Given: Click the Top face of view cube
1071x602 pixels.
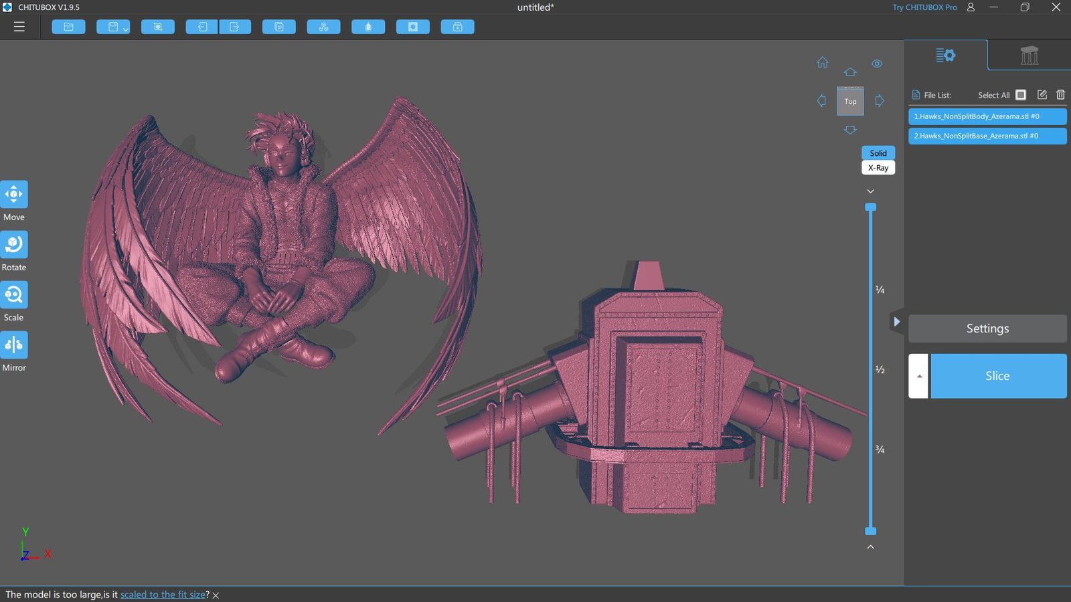Looking at the screenshot, I should point(850,101).
